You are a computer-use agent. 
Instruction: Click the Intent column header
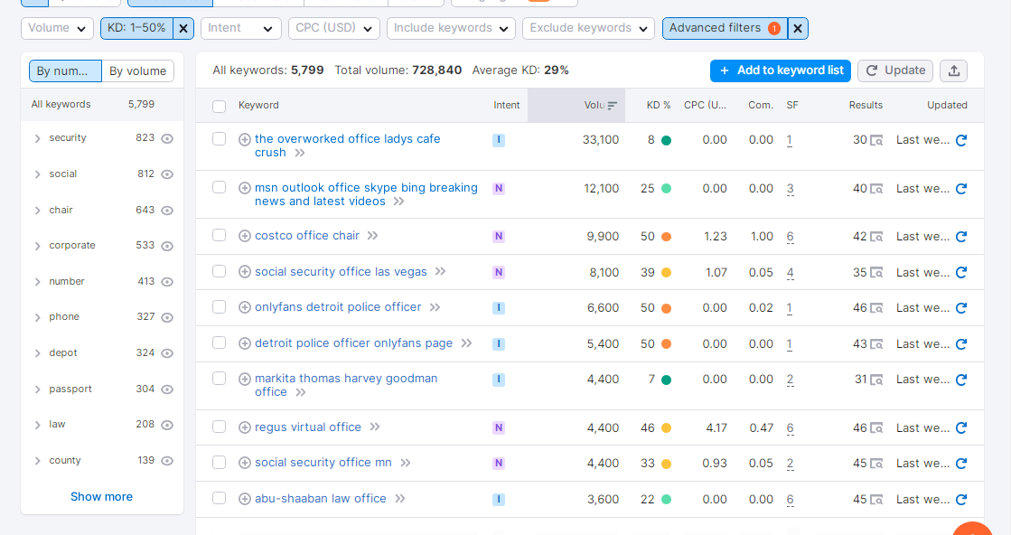click(506, 105)
